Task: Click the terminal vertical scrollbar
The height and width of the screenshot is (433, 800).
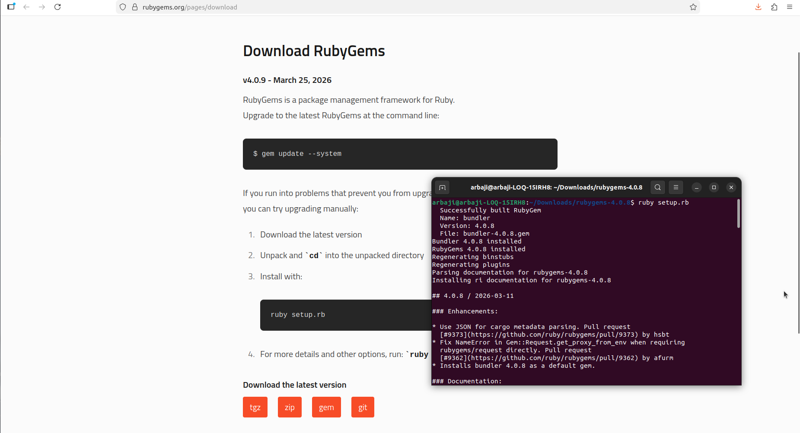Action: point(739,214)
